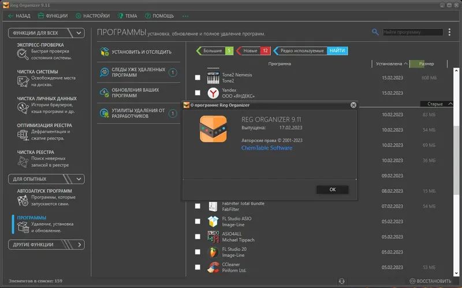Open the Programs trash box icon
This screenshot has width=462, height=288.
point(23,227)
